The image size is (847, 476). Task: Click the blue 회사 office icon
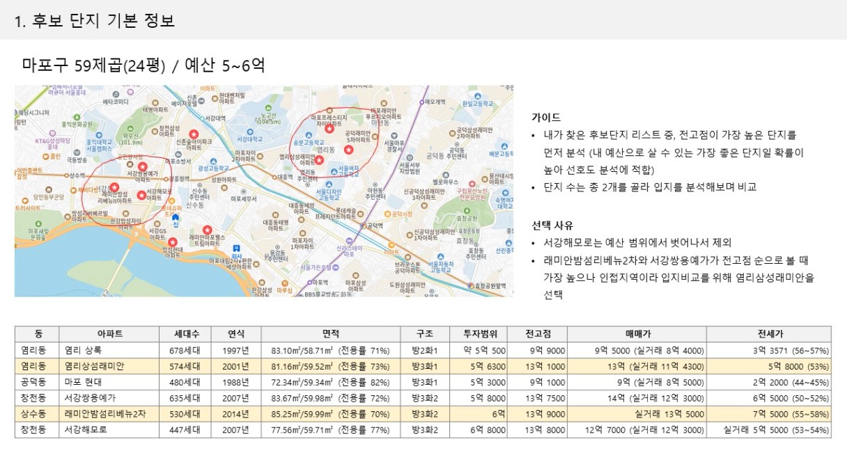click(238, 248)
